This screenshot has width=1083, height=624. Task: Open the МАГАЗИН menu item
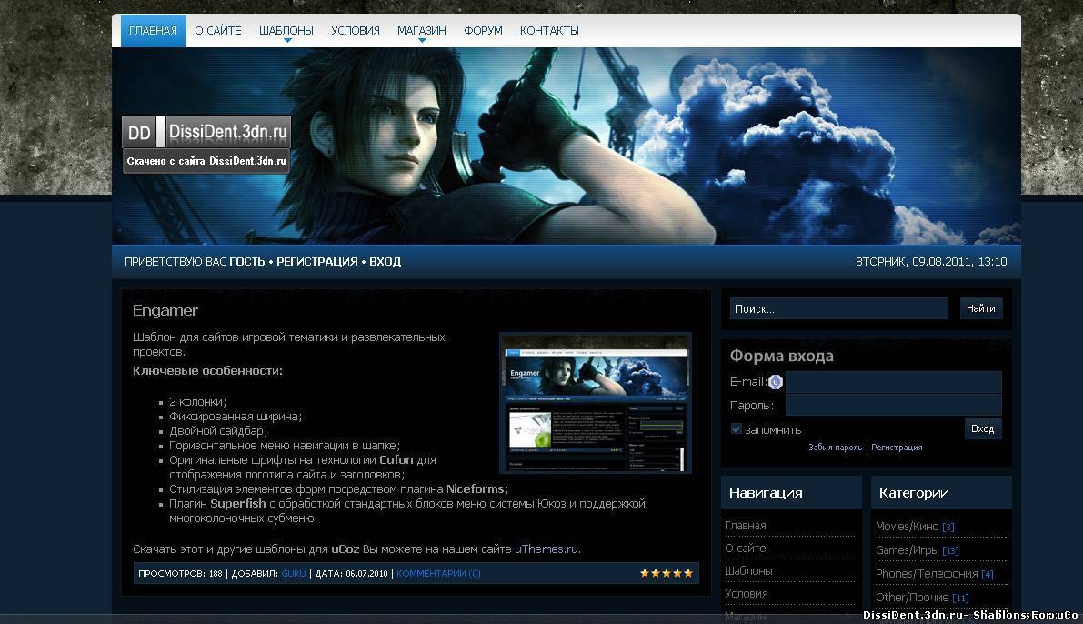coord(421,30)
